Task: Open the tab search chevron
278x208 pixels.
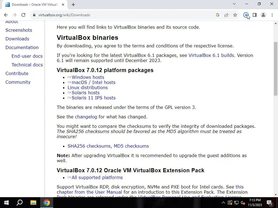Action: [234, 4]
